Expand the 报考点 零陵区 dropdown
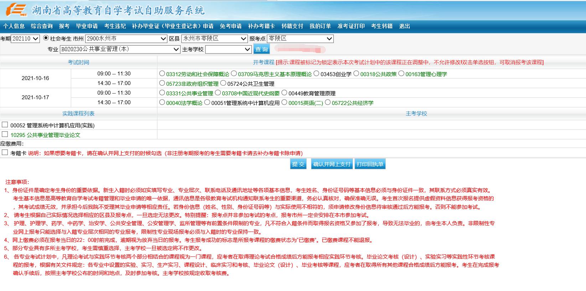The width and height of the screenshot is (586, 291). coord(300,38)
